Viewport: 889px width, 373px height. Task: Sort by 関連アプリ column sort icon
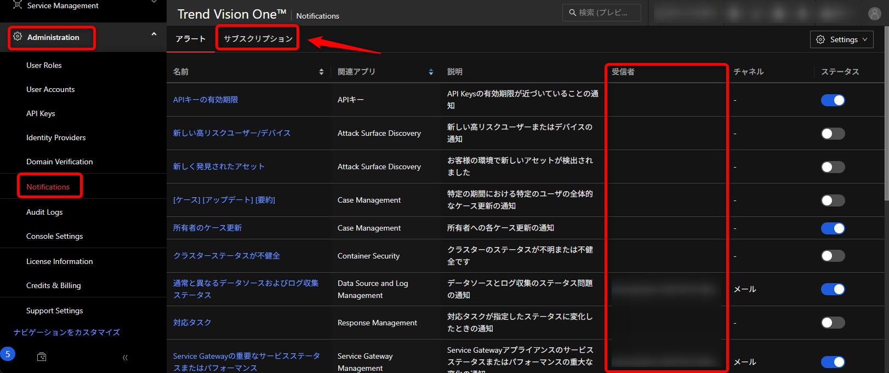(431, 72)
